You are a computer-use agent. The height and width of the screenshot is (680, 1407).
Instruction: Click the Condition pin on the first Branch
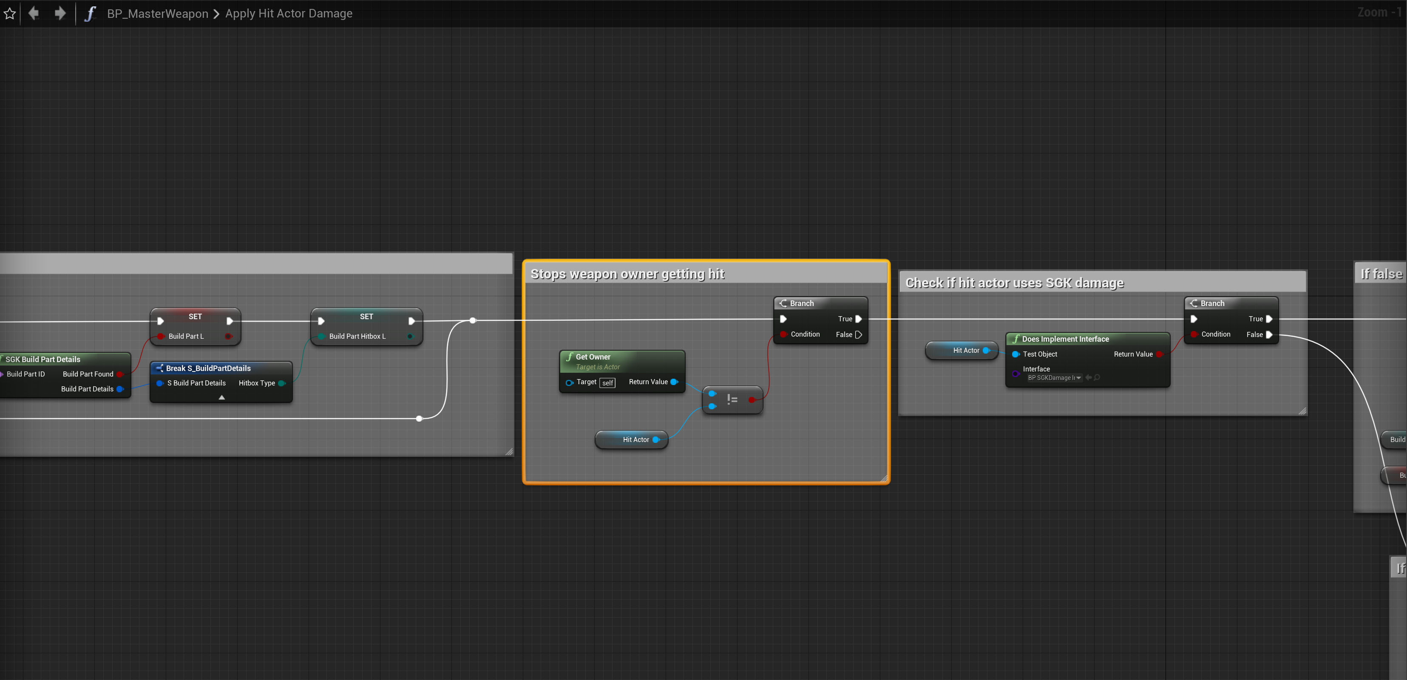click(x=783, y=334)
